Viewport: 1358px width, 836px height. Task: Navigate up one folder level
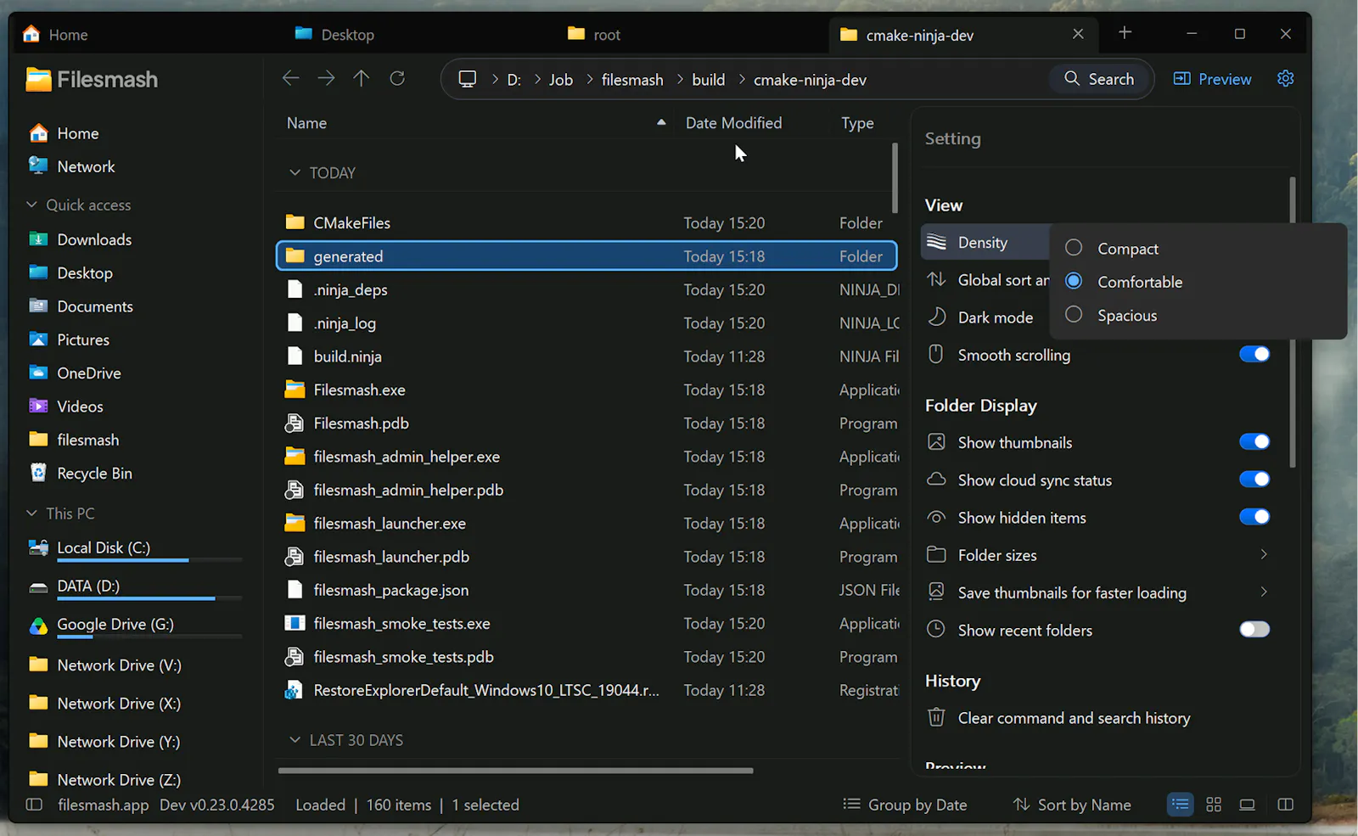point(362,78)
